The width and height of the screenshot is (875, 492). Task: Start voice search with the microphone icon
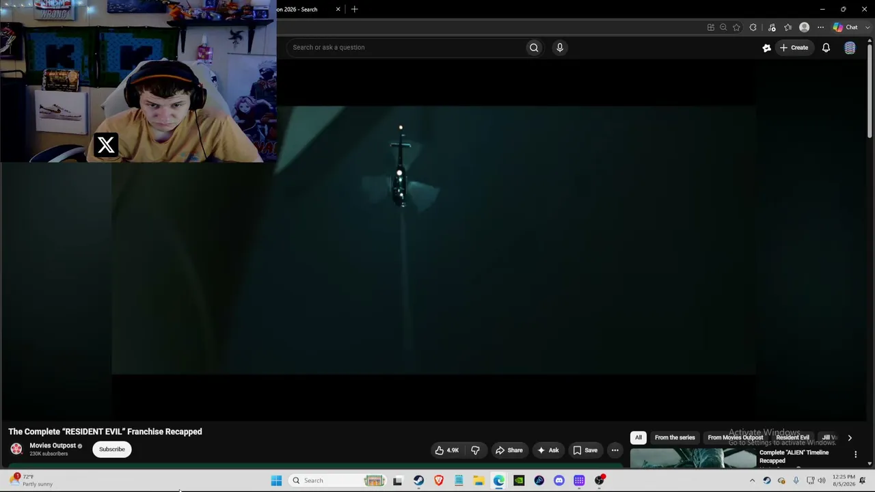pos(560,47)
